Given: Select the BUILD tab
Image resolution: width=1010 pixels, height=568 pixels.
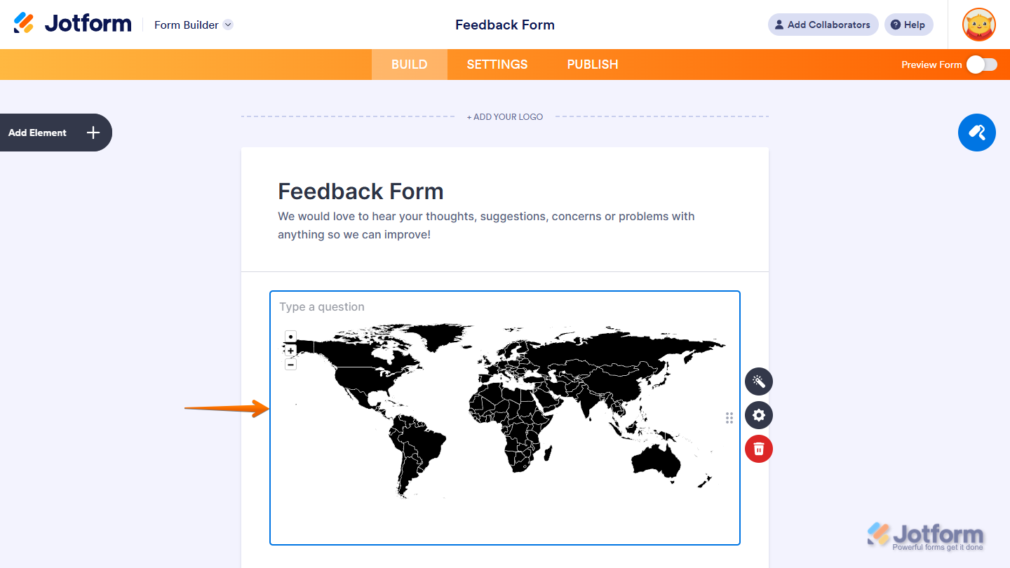Looking at the screenshot, I should click(409, 64).
